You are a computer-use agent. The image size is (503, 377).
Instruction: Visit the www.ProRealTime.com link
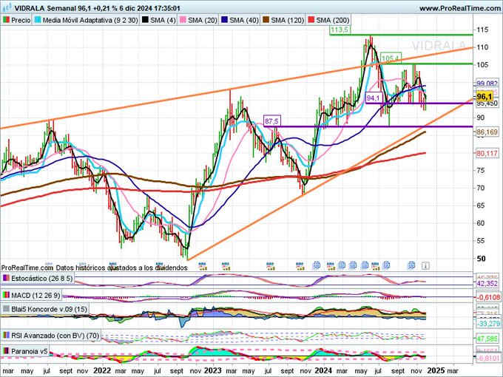pyautogui.click(x=460, y=8)
